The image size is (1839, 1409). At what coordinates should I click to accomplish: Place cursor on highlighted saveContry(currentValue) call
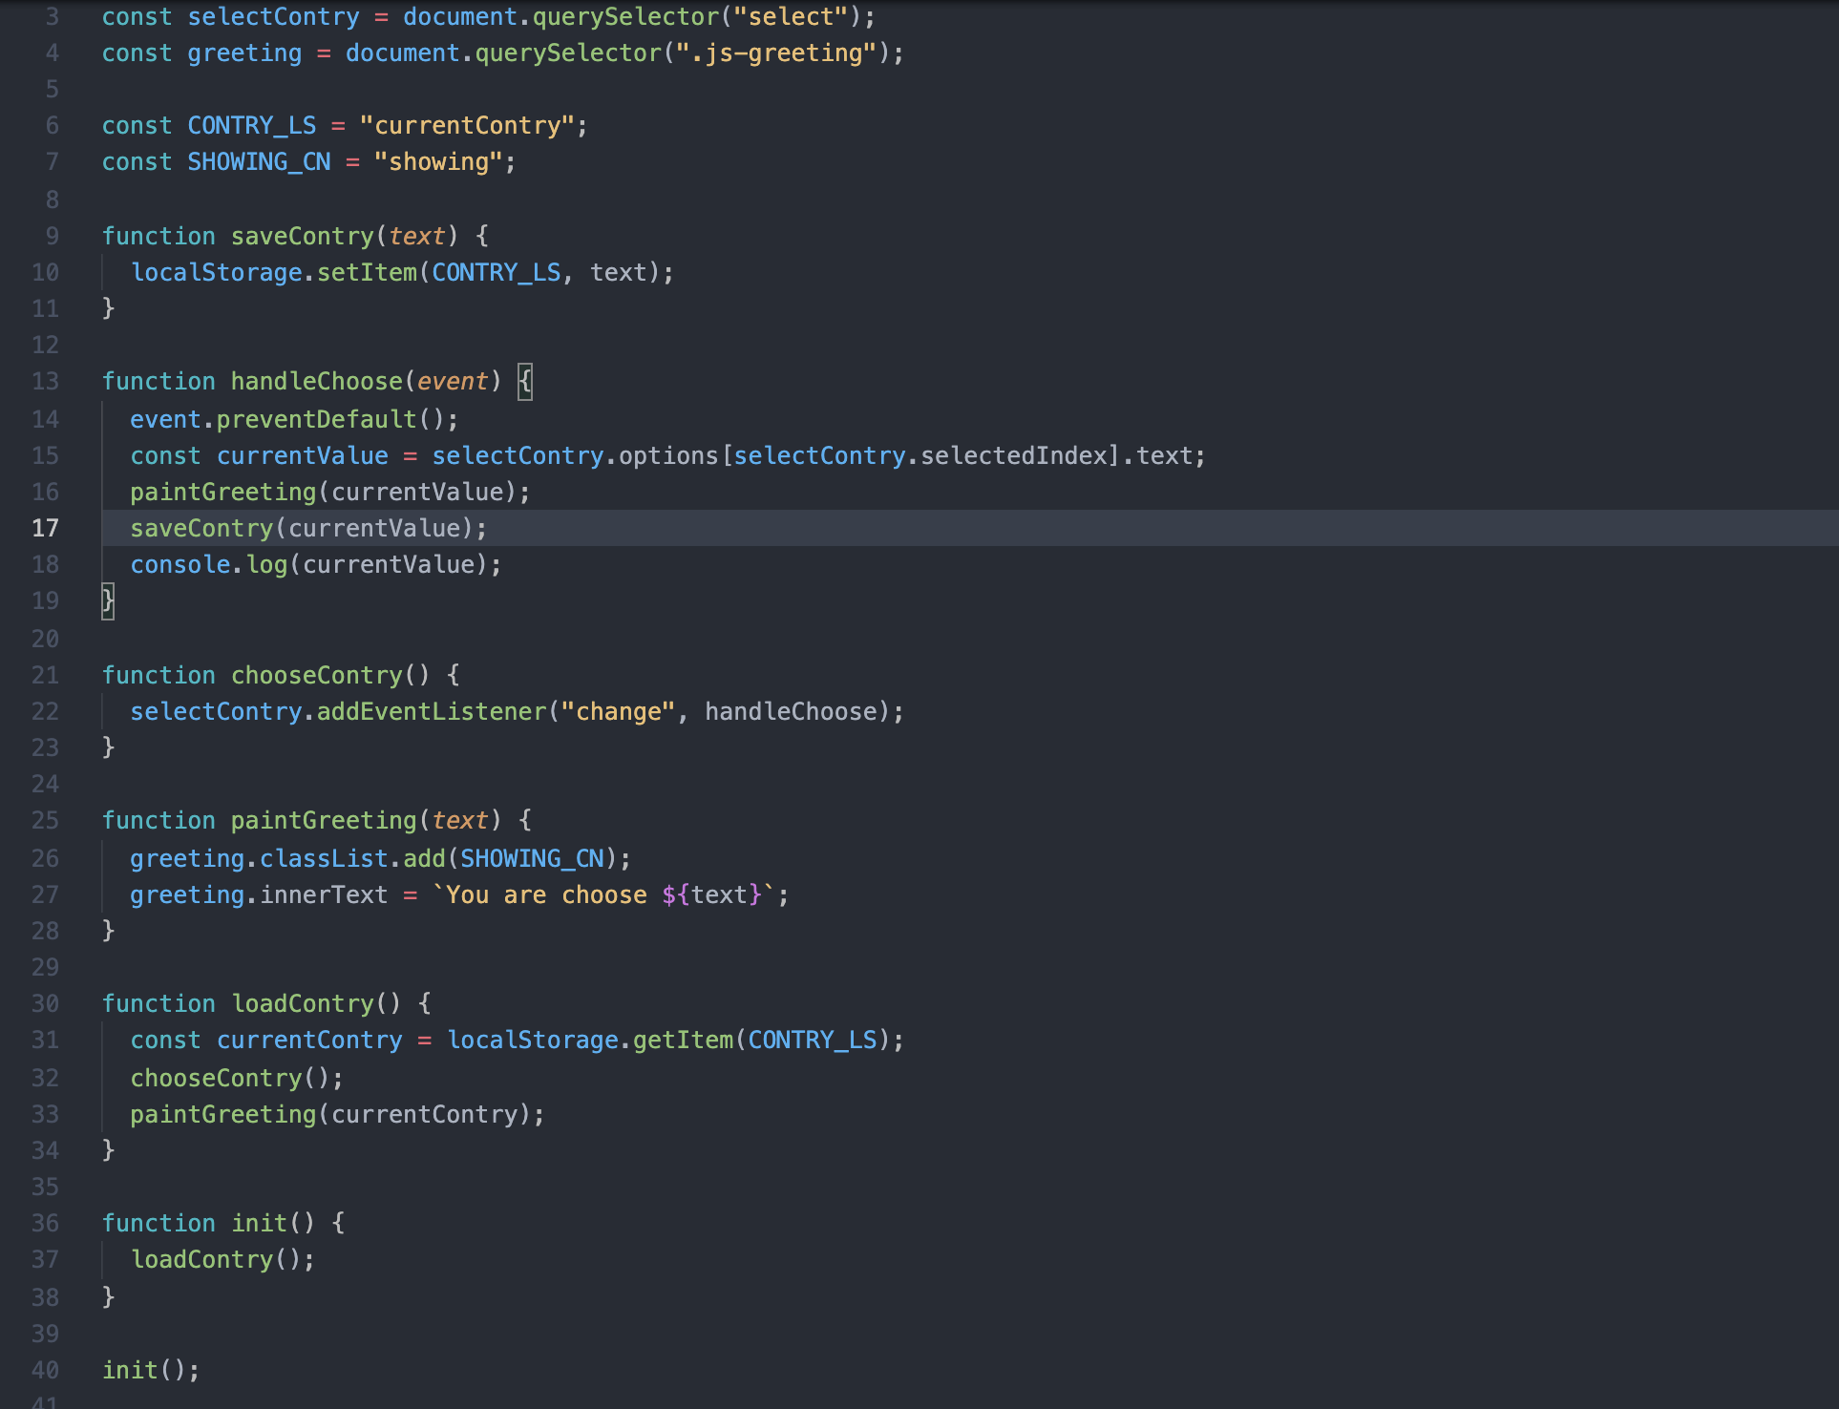(x=307, y=528)
